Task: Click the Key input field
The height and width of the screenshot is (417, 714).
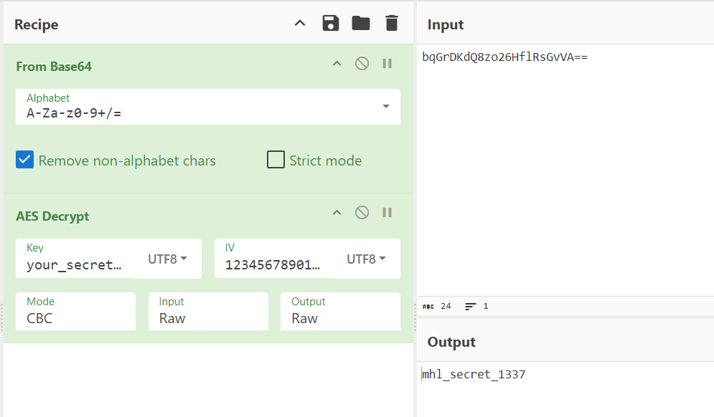Action: pos(75,264)
